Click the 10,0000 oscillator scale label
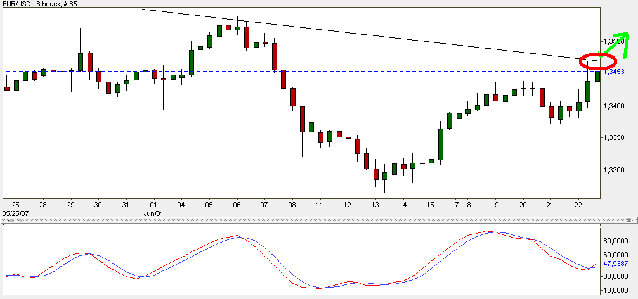Screen dimensions: 638x299 click(x=615, y=291)
